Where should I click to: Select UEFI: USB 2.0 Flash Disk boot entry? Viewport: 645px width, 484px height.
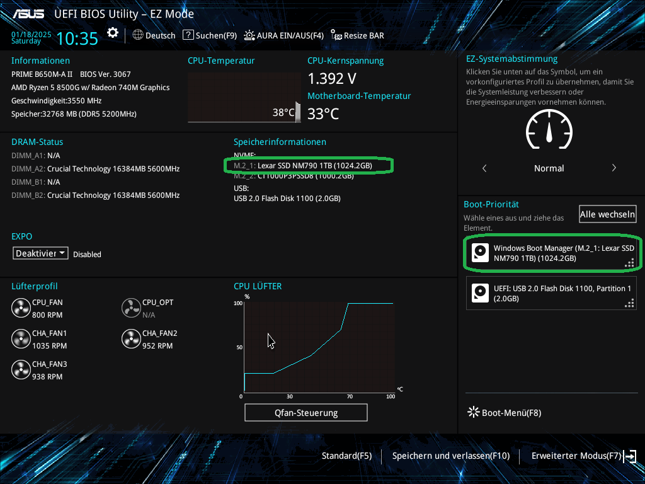point(551,293)
